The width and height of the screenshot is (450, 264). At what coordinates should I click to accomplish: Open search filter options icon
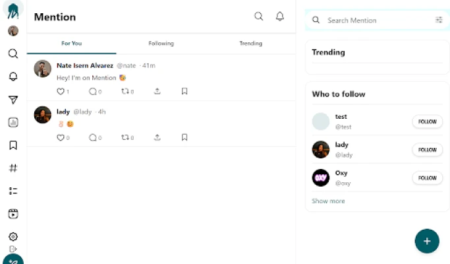click(439, 20)
